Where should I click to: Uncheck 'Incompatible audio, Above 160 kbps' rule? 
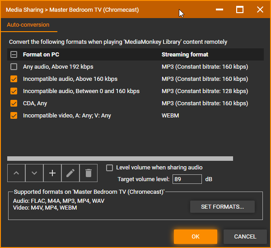point(14,79)
